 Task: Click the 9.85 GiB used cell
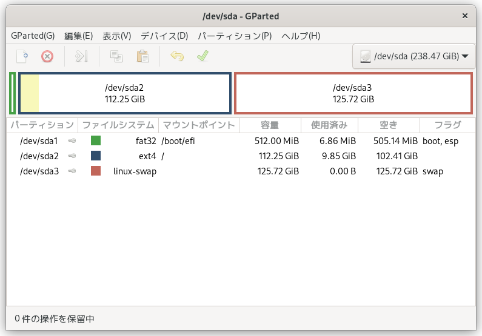pos(339,156)
